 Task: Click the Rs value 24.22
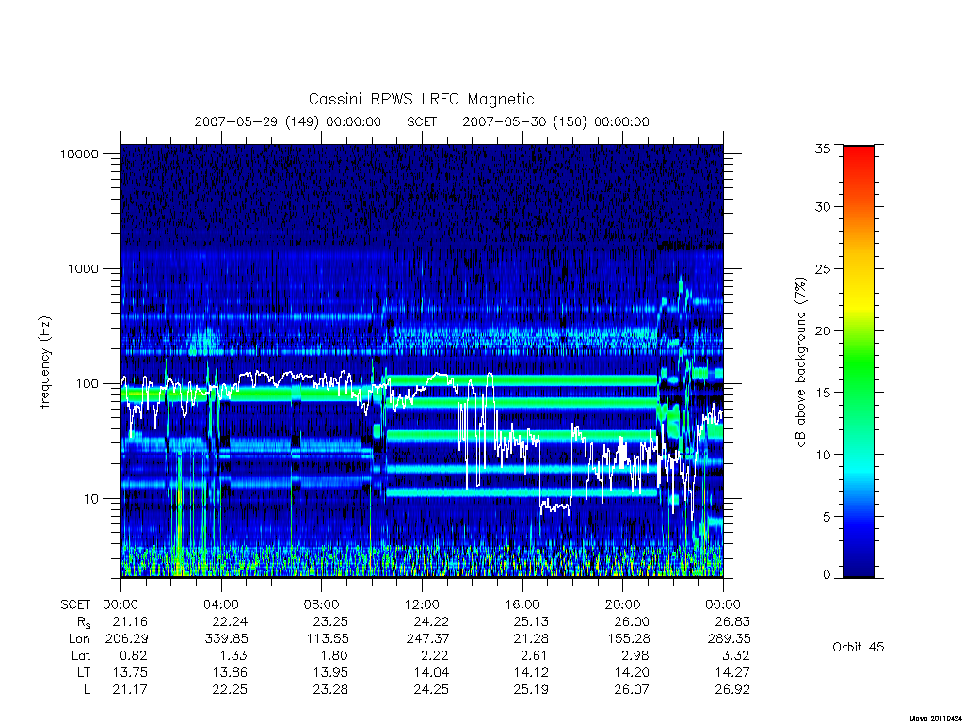(x=431, y=622)
